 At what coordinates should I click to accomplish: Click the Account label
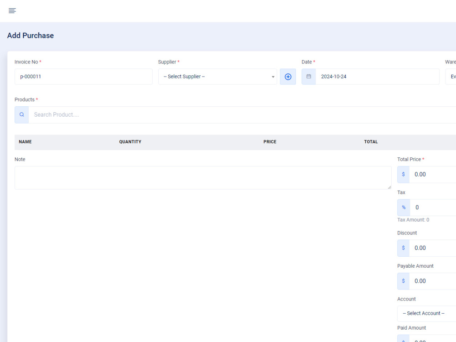coord(406,299)
